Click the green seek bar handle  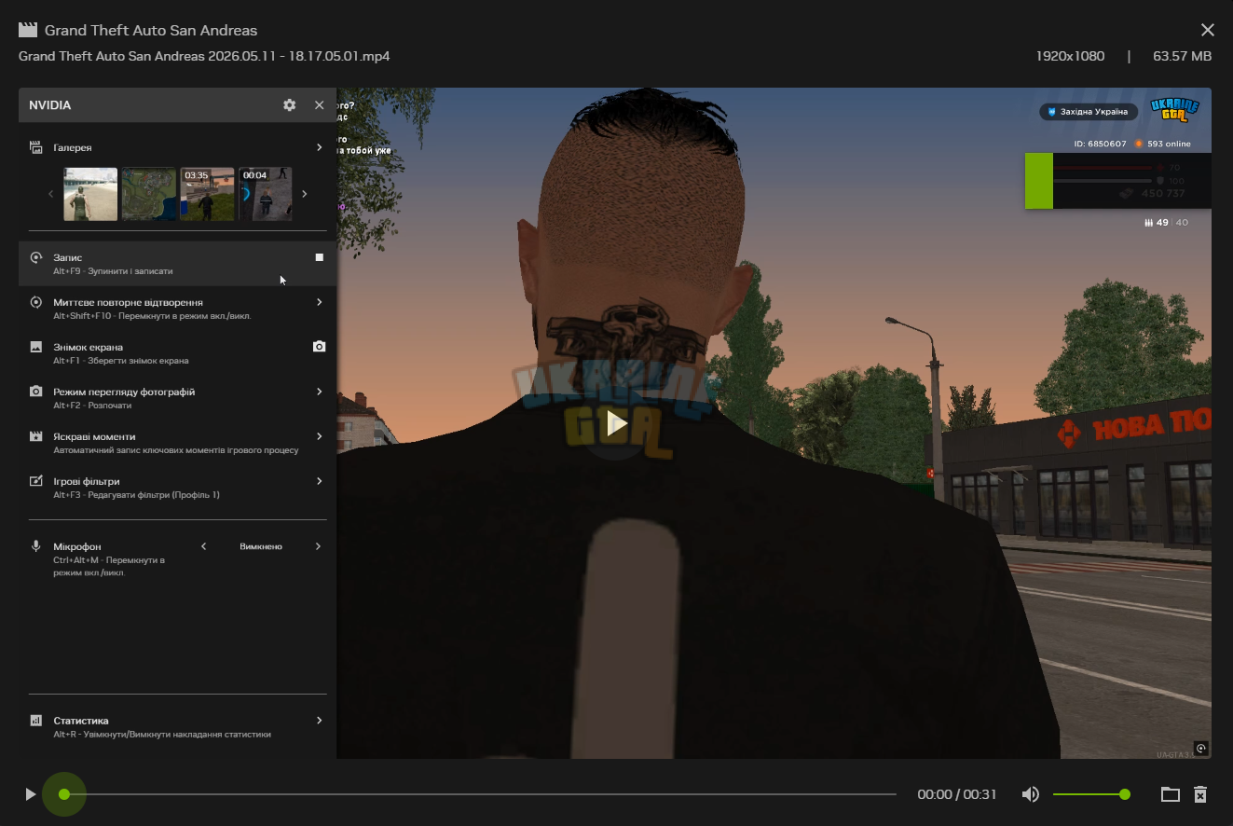click(x=64, y=794)
